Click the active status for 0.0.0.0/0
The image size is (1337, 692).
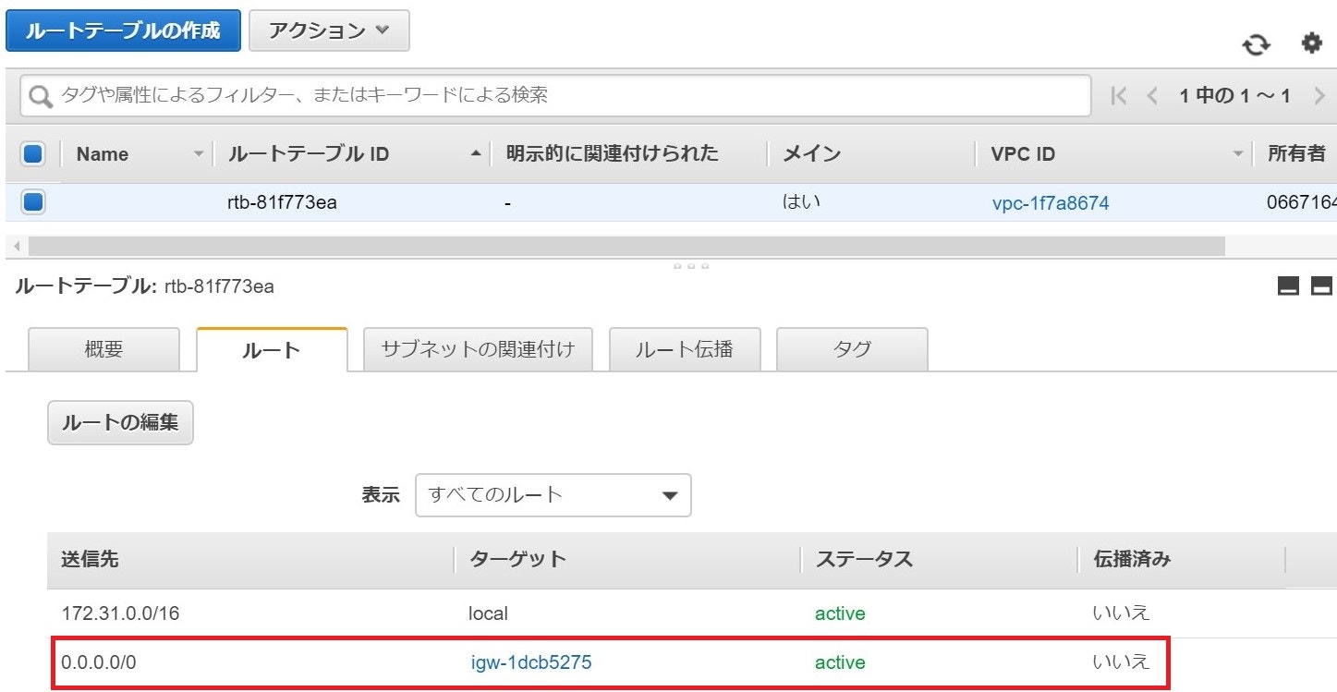tap(840, 662)
